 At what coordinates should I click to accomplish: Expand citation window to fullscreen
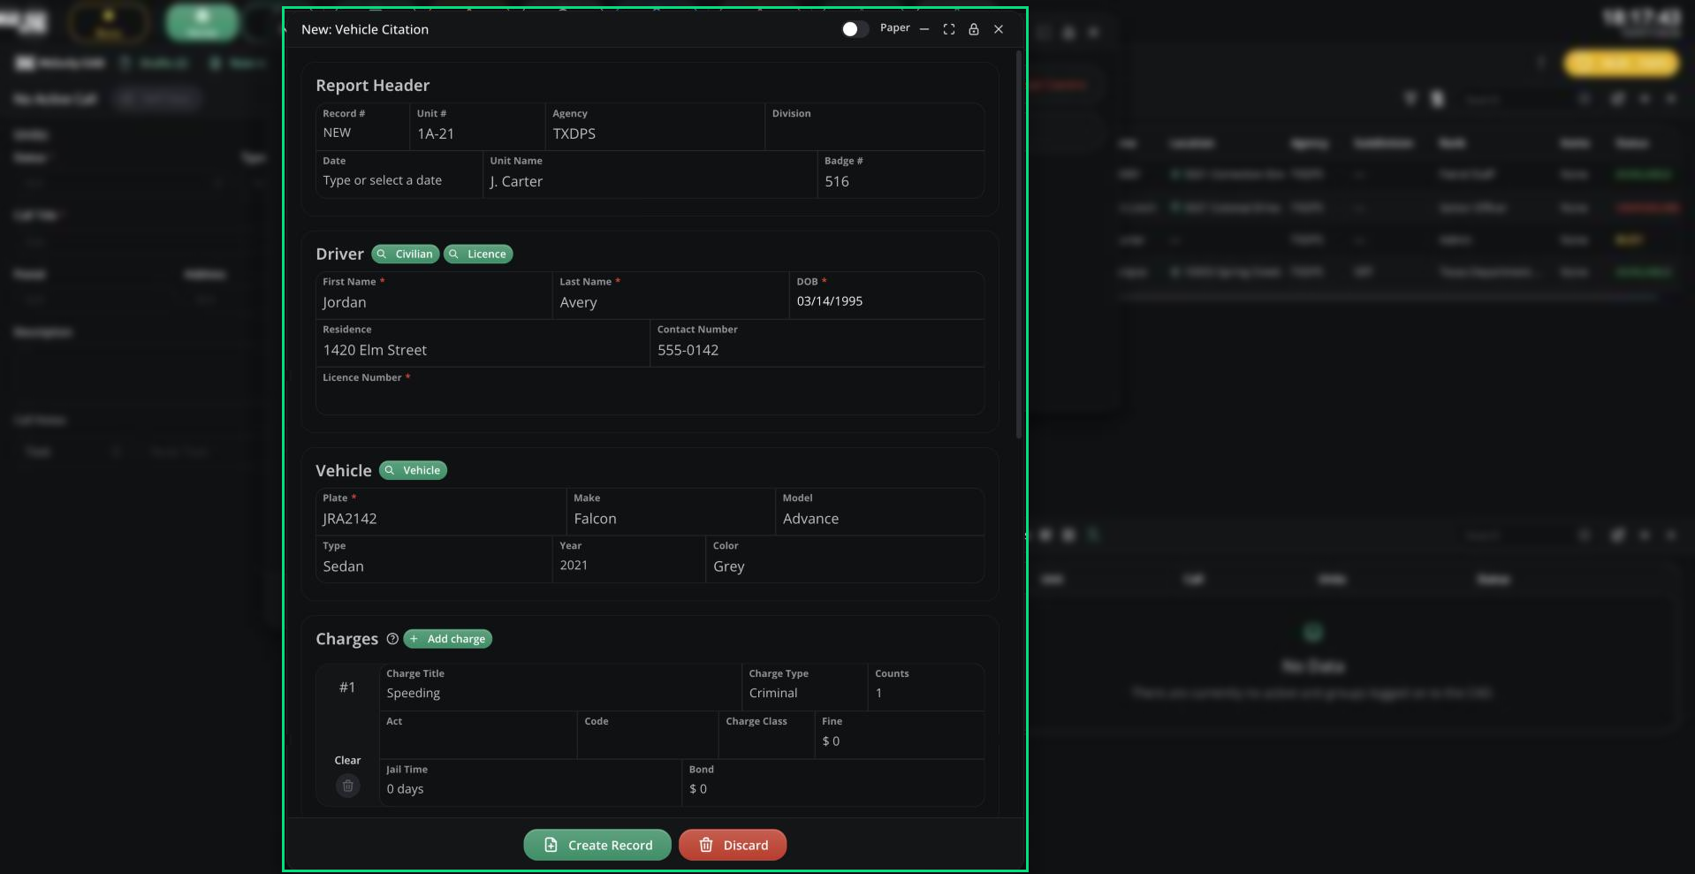[949, 29]
